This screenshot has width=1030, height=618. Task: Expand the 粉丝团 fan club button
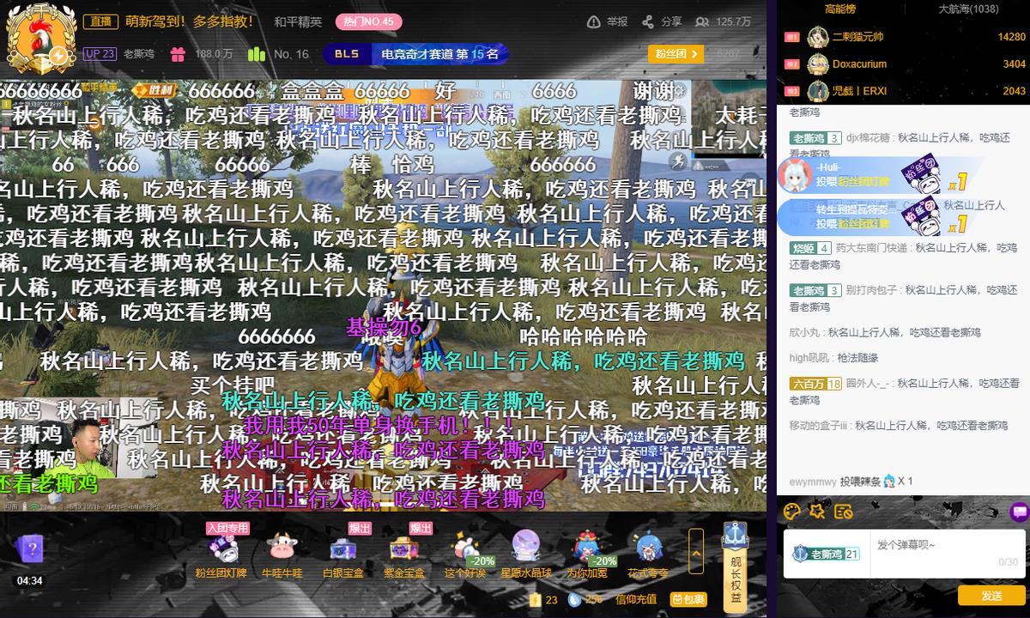676,54
